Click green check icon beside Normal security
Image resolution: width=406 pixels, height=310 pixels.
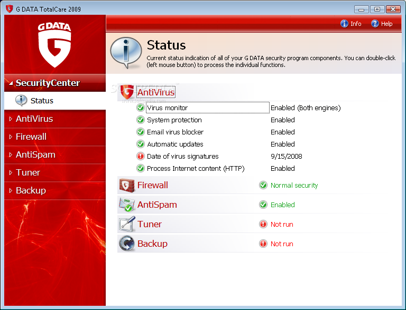263,185
